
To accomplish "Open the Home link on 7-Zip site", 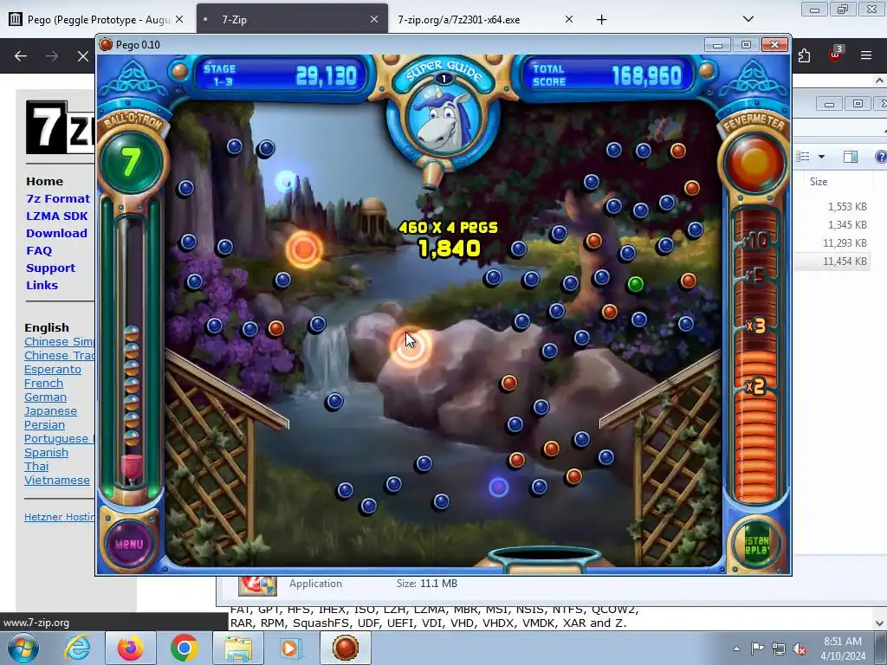I will (44, 182).
